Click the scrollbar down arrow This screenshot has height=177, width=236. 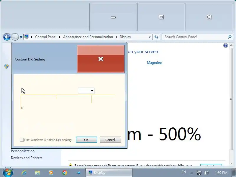231,163
